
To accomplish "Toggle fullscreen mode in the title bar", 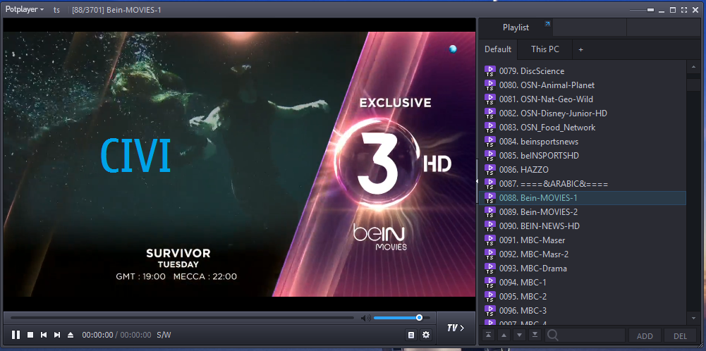I will 683,10.
